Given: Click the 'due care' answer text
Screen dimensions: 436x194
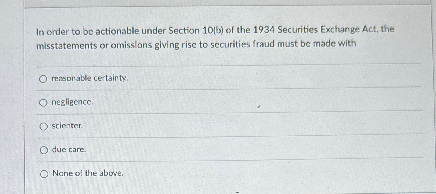Looking at the screenshot, I should (69, 149).
